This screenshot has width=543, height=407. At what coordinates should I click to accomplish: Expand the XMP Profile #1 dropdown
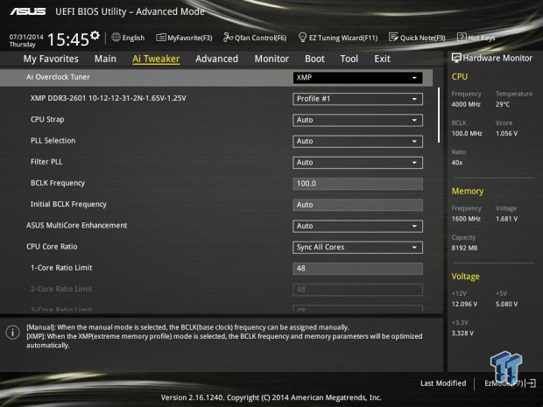click(357, 99)
